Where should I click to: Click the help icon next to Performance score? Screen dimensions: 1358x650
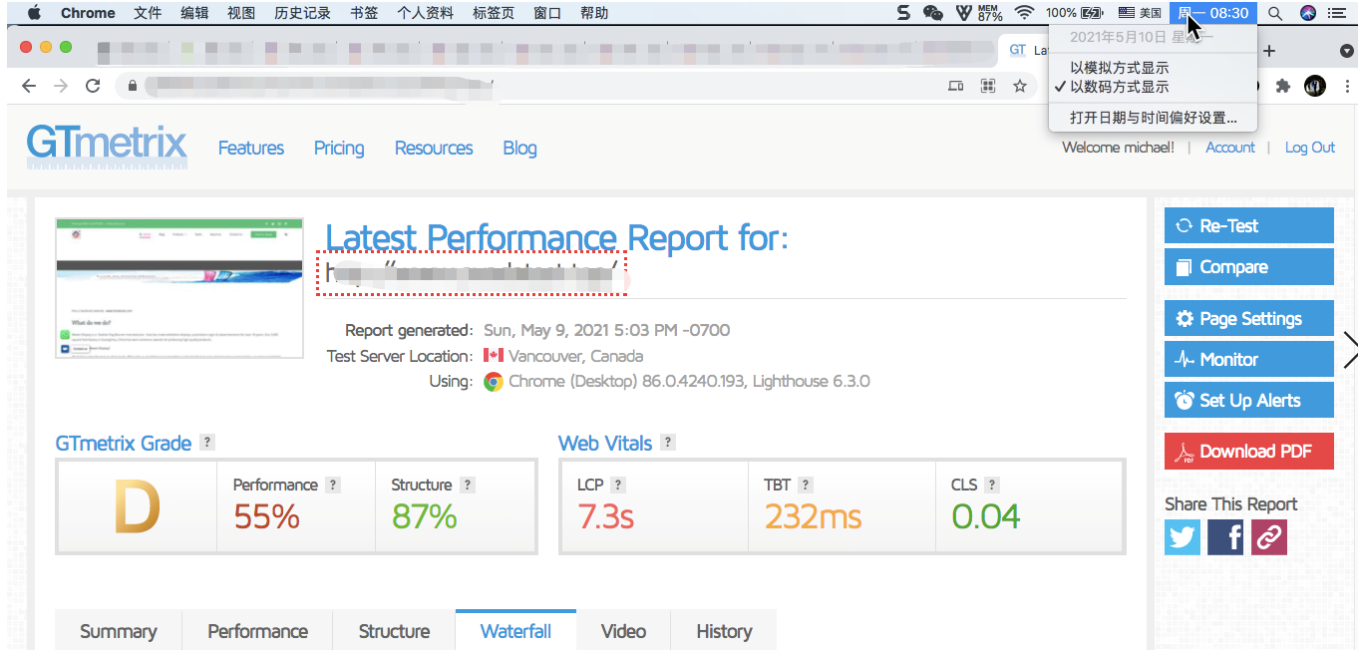click(x=333, y=485)
